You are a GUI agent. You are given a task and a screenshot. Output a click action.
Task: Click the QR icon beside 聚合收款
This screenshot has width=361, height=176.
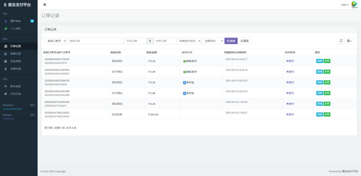click(5, 86)
